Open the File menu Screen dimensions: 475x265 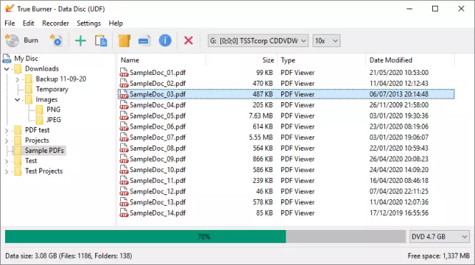[x=10, y=24]
